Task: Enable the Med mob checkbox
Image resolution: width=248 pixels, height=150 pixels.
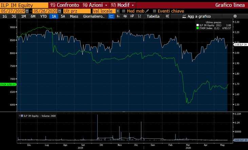Action: (x=124, y=11)
